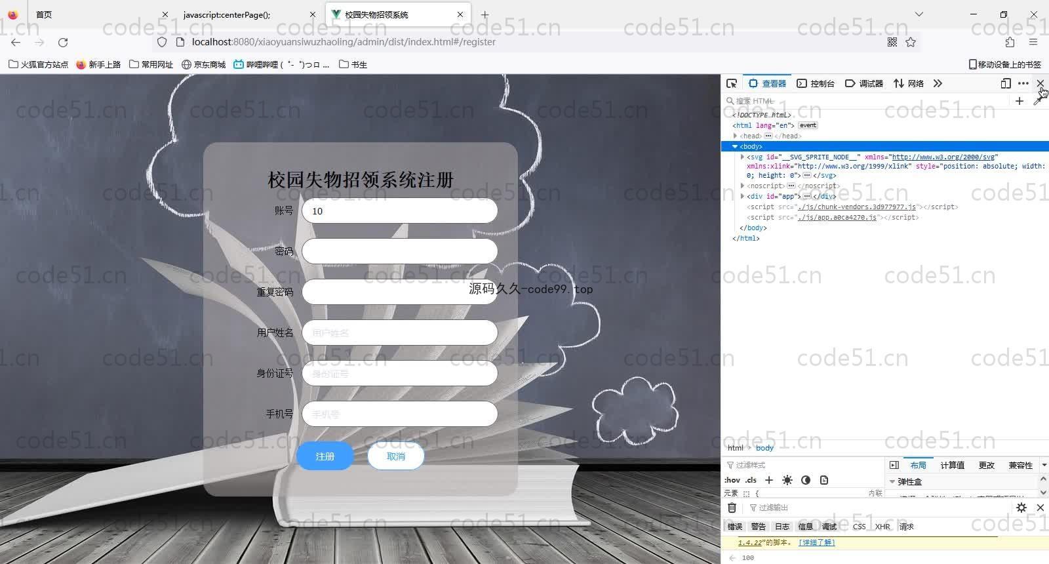Toggle .cls class panel
1049x564 pixels.
point(751,480)
